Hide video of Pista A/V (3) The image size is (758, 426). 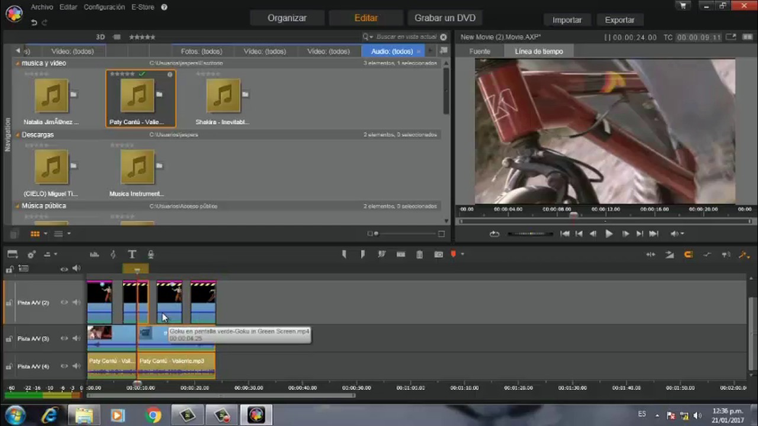click(x=64, y=338)
